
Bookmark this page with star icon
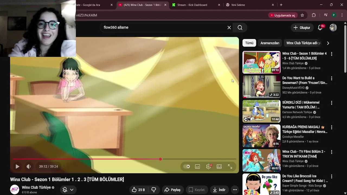[302, 15]
